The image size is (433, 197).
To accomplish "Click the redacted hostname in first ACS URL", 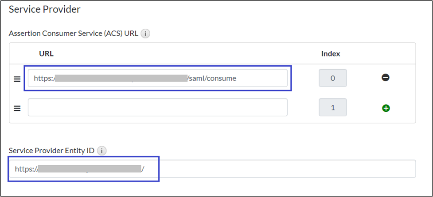I will [121, 79].
